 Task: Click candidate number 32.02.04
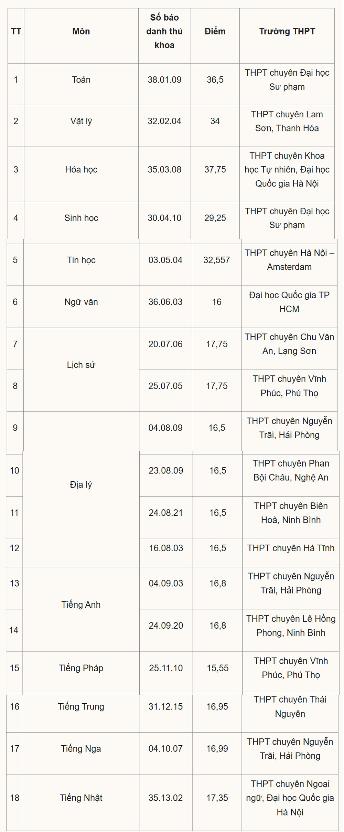coord(164,121)
